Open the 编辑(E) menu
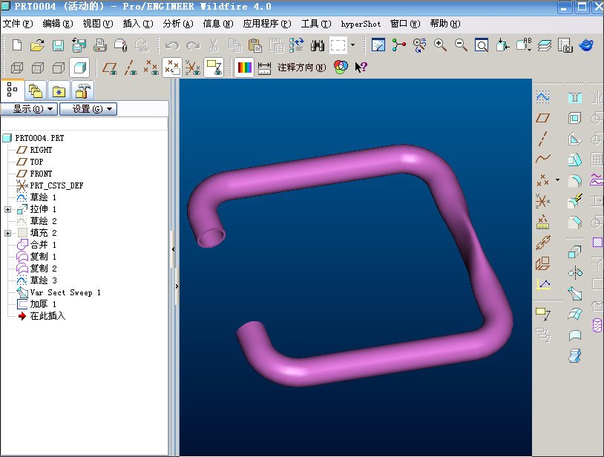The image size is (604, 457). click(58, 24)
